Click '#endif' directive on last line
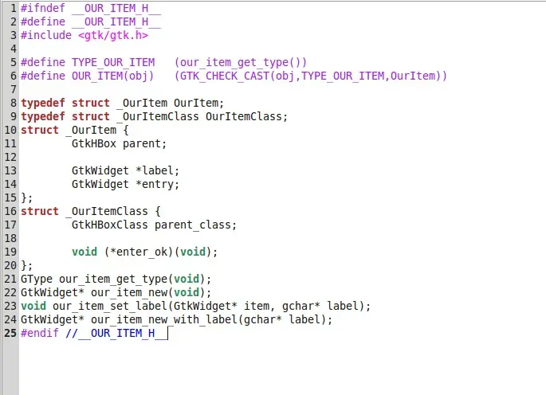This screenshot has height=395, width=546. coord(40,333)
